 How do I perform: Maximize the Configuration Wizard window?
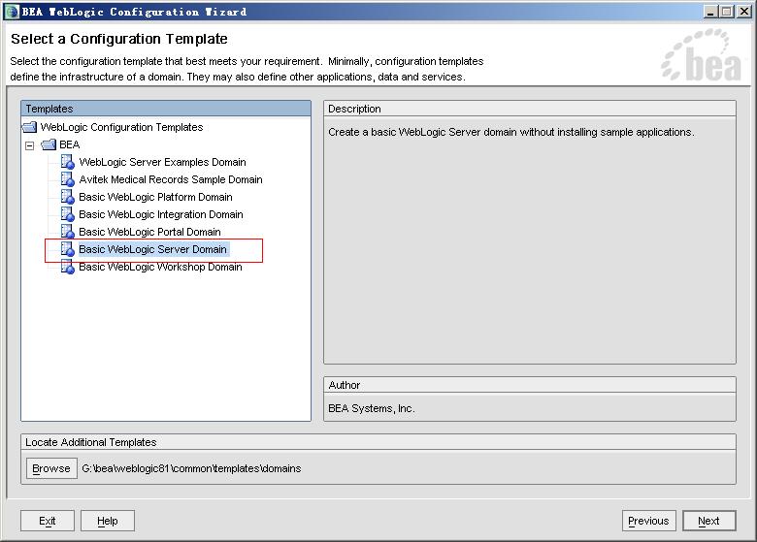pos(727,12)
